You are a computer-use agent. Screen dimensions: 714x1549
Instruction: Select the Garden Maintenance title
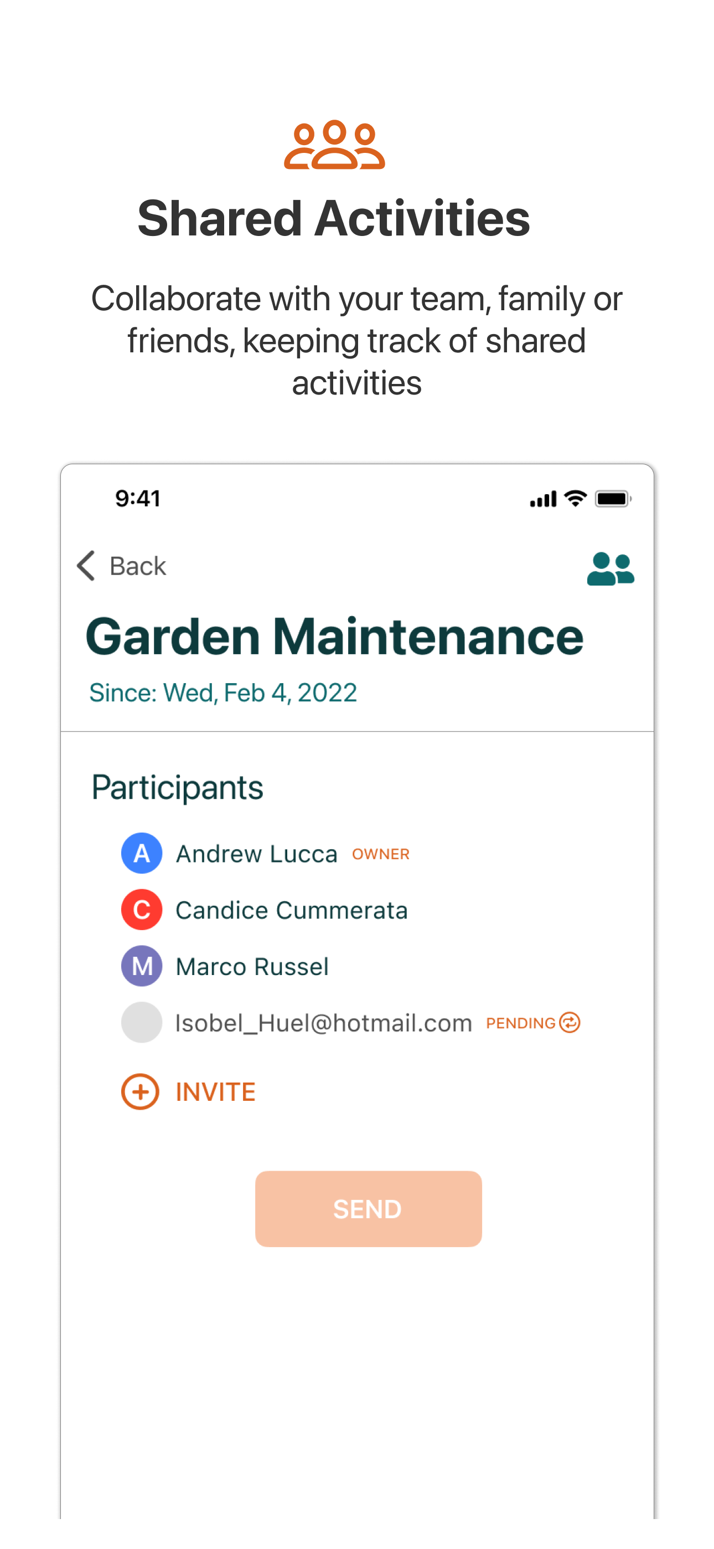point(334,636)
